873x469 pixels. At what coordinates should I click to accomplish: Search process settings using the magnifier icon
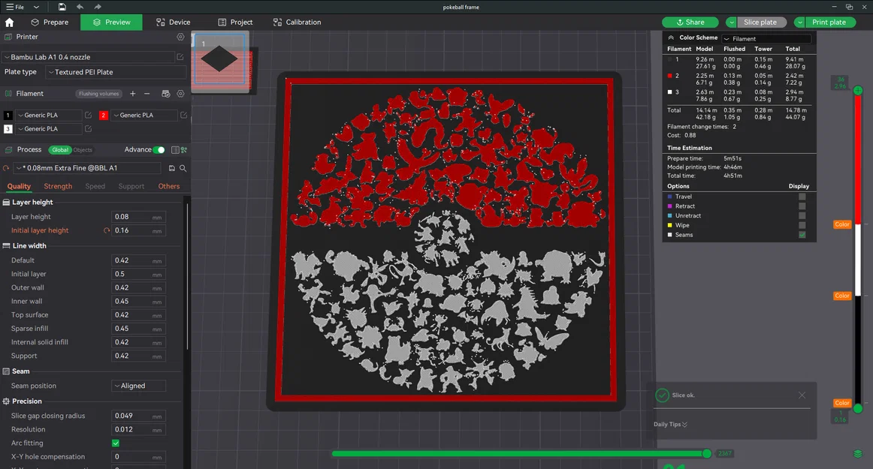(x=183, y=169)
